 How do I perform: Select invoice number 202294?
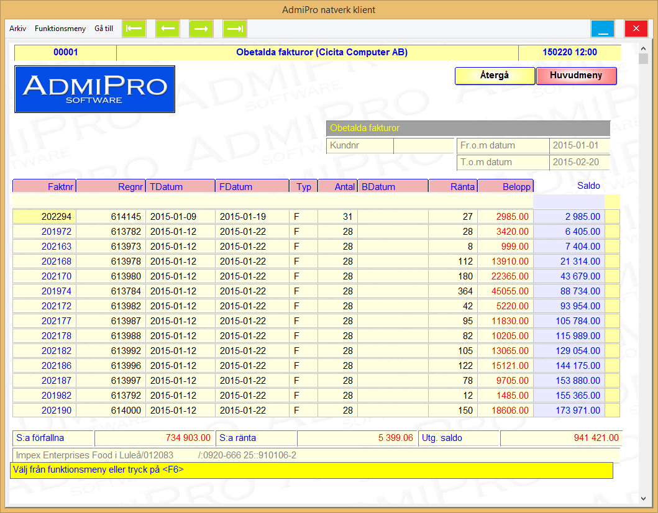click(57, 217)
